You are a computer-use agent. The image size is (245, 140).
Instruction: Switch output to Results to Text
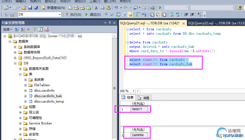tap(152, 14)
